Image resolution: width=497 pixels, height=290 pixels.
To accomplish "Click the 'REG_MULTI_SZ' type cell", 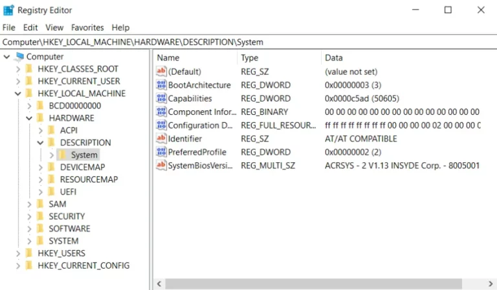I will [268, 165].
